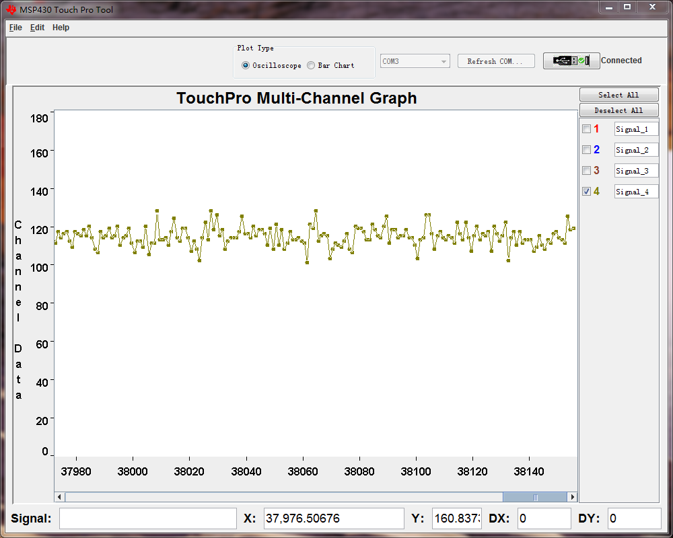Click the blue channel number 2 label
The height and width of the screenshot is (538, 673).
click(x=596, y=150)
